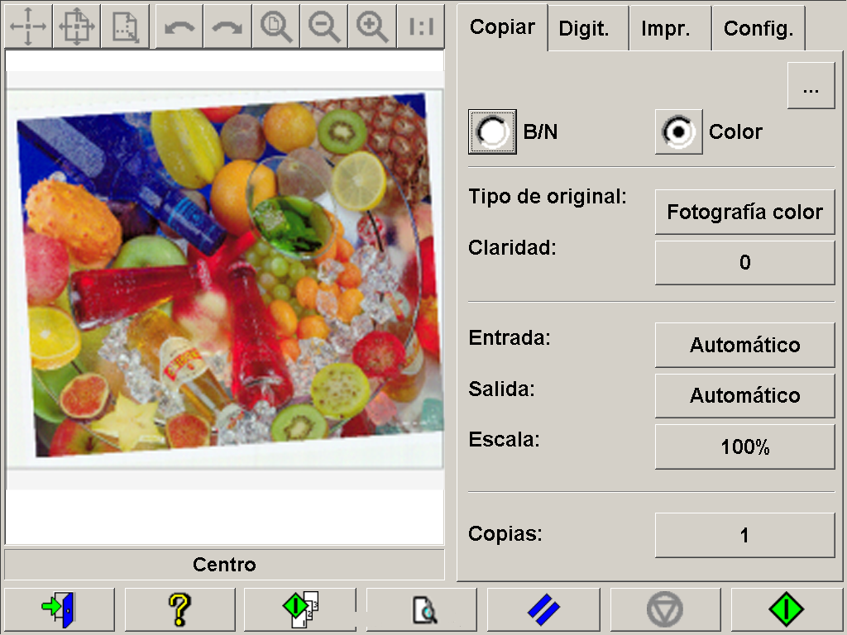Click the Escala label
The height and width of the screenshot is (635, 847).
coord(504,439)
